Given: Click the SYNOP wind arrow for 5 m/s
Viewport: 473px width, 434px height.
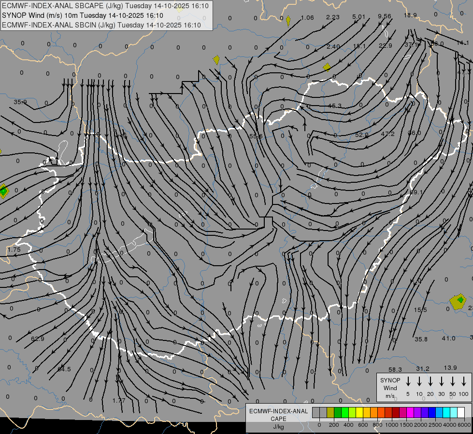Looking at the screenshot, I should (408, 381).
